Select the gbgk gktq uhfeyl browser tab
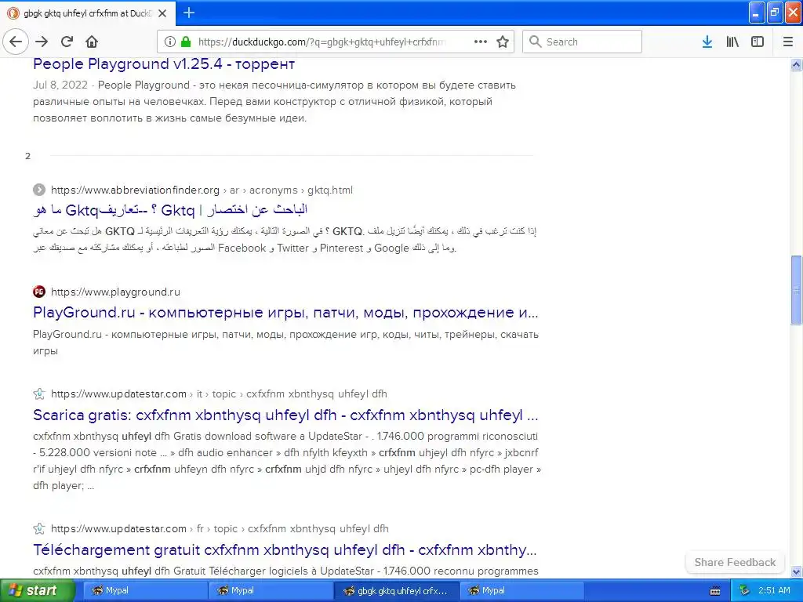Viewport: 803px width, 602px height. point(87,13)
